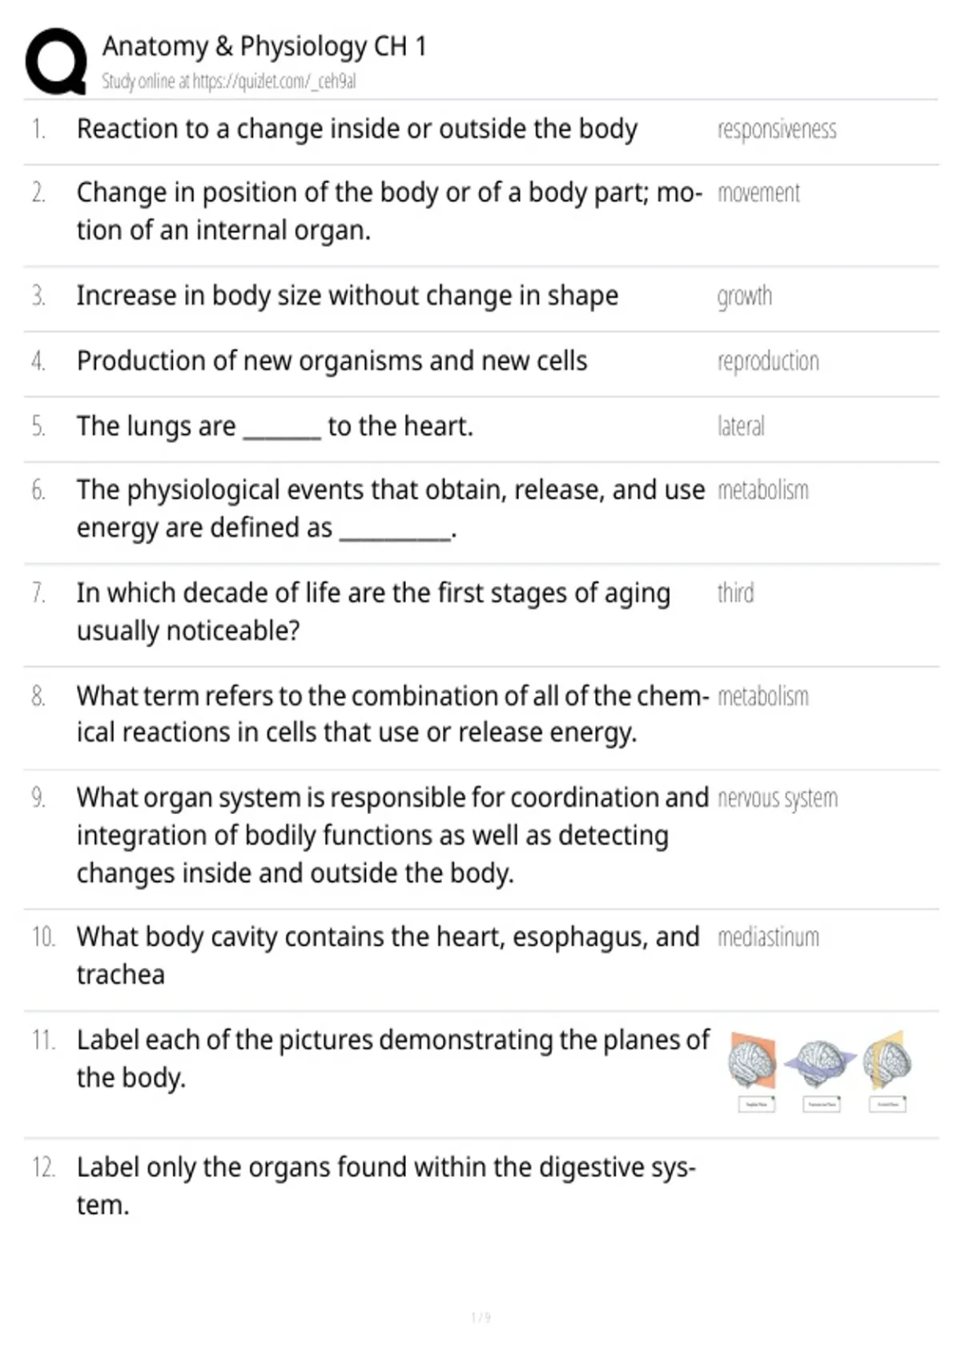Click the digestive system organs question
Screen dimensions: 961x1362
[386, 1186]
